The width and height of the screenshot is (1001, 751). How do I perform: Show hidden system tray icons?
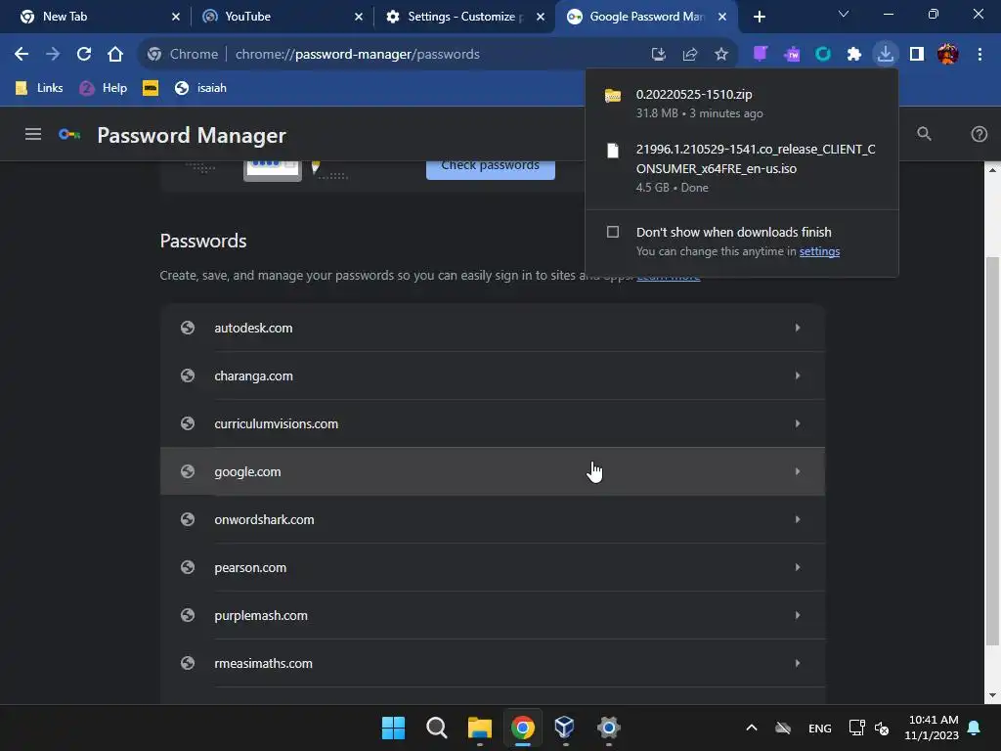752,728
